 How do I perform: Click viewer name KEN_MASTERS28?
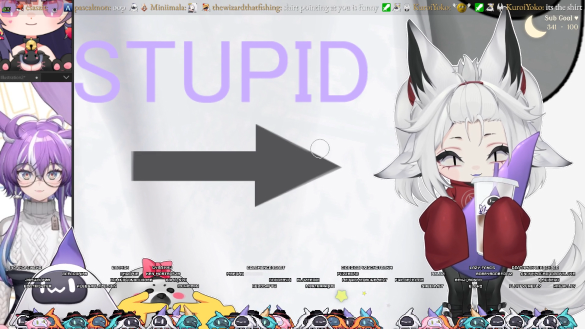(163, 274)
